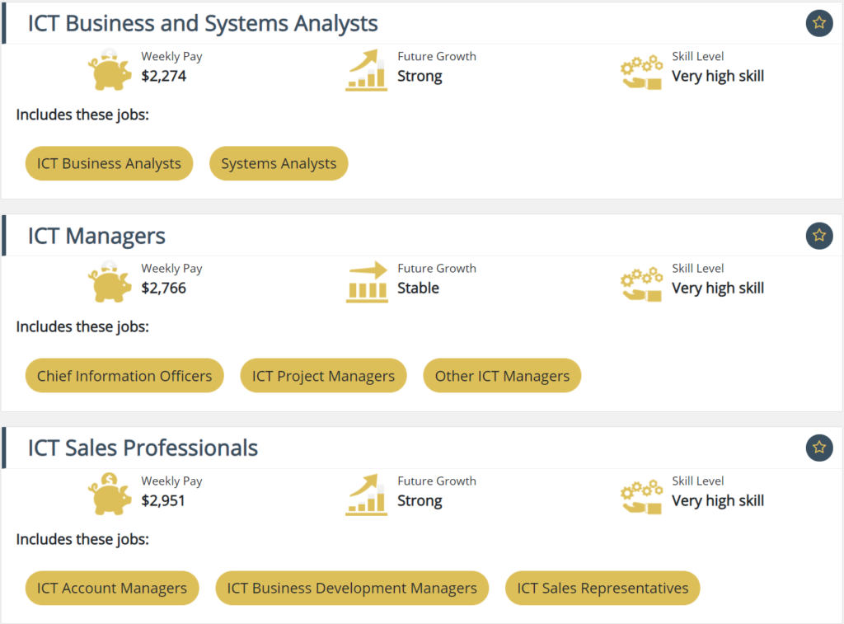The image size is (844, 624).
Task: Open the Systems Analysts job tag
Action: (279, 163)
